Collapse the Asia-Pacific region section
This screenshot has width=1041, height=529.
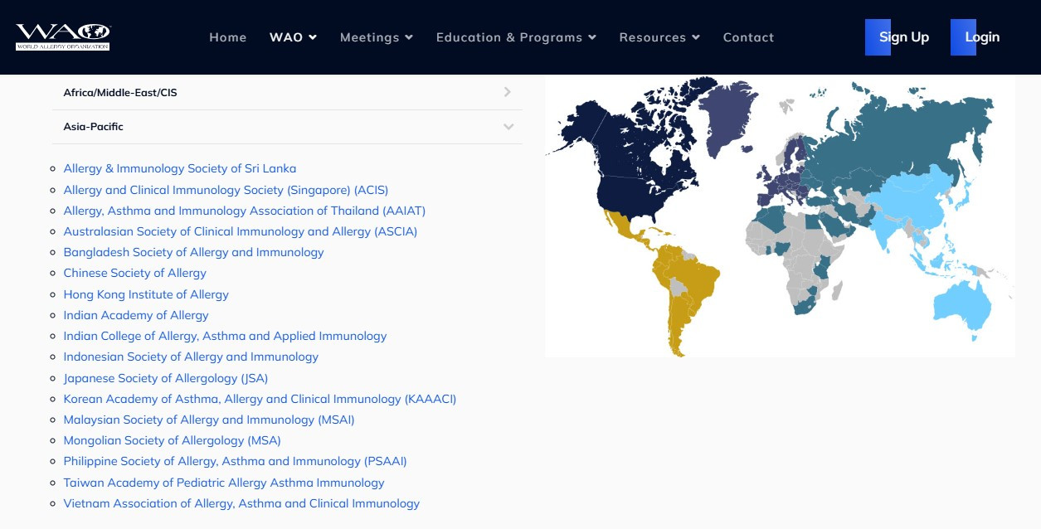coord(286,127)
